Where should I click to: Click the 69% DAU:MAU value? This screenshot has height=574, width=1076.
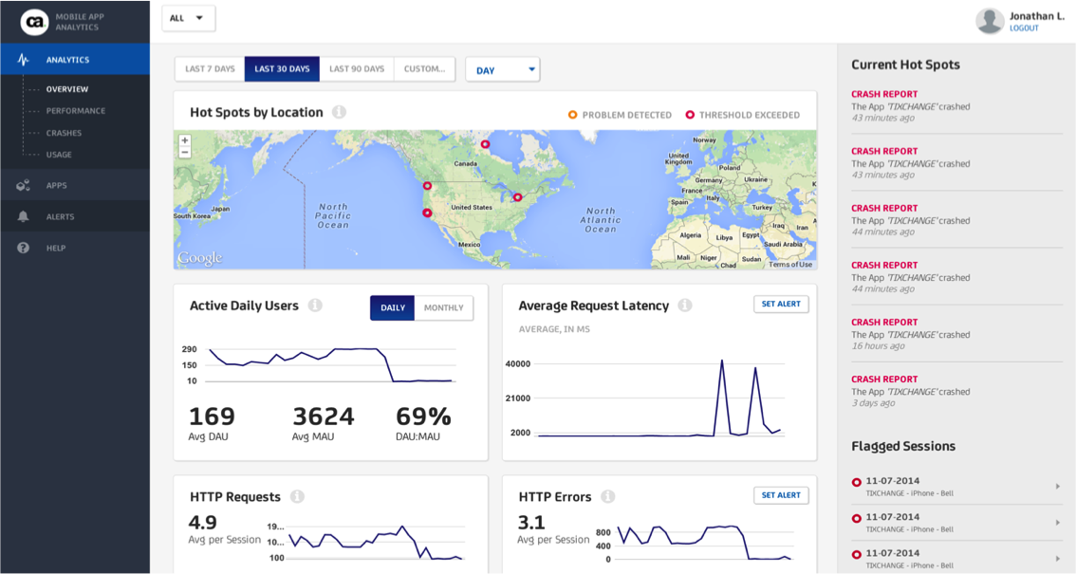(423, 417)
